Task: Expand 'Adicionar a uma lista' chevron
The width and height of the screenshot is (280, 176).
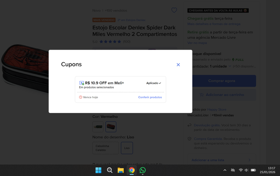Action: click(249, 160)
